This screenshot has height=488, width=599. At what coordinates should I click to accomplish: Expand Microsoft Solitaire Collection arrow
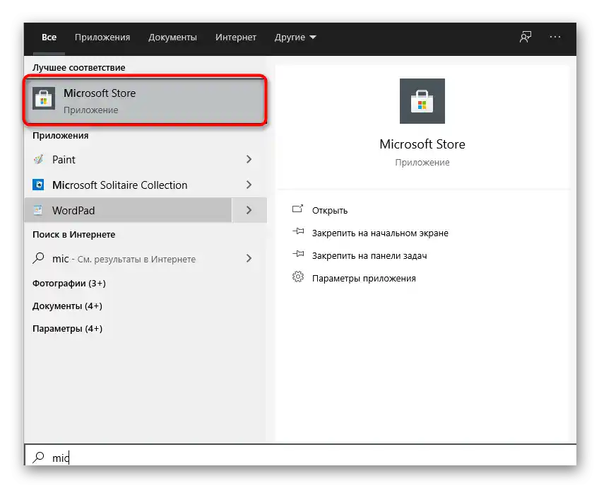249,185
